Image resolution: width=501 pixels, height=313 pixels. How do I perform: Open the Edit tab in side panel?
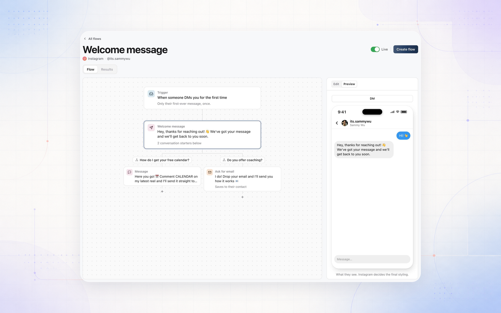tap(336, 84)
